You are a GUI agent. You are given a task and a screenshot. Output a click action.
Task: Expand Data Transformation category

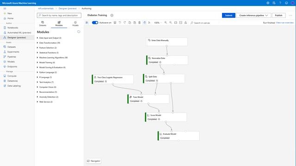48,43
